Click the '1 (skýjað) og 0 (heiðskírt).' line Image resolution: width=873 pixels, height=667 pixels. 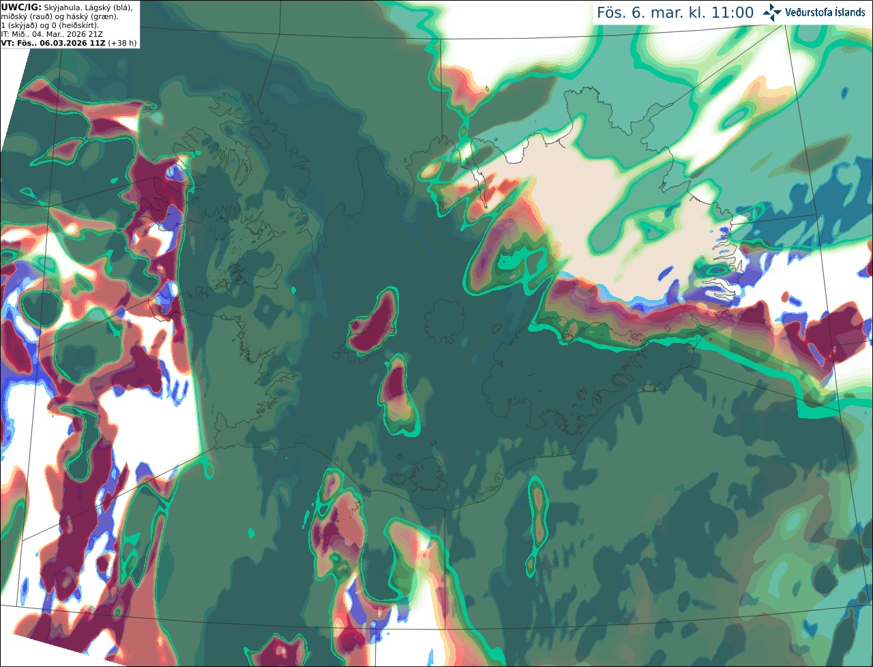point(50,25)
